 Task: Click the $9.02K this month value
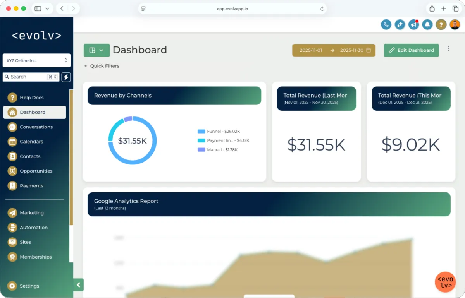(411, 145)
